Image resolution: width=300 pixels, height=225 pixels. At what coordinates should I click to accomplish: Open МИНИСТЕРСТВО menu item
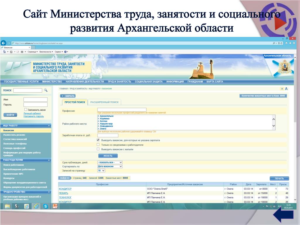(52, 81)
